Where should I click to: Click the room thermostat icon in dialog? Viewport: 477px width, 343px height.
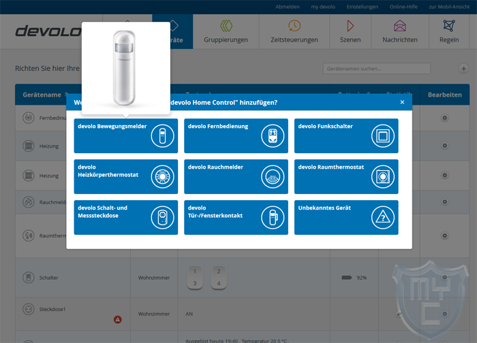pyautogui.click(x=383, y=176)
